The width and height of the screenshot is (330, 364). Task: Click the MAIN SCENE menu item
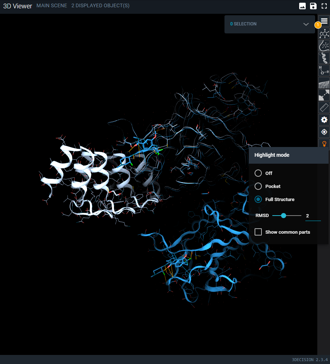51,5
